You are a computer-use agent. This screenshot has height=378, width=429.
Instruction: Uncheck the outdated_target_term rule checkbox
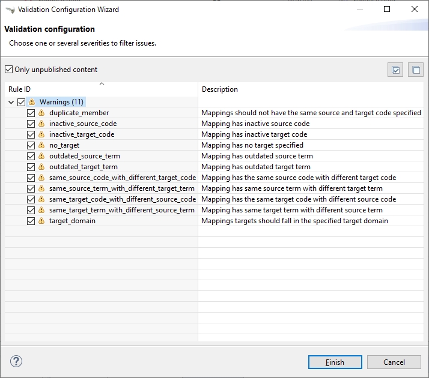[31, 167]
